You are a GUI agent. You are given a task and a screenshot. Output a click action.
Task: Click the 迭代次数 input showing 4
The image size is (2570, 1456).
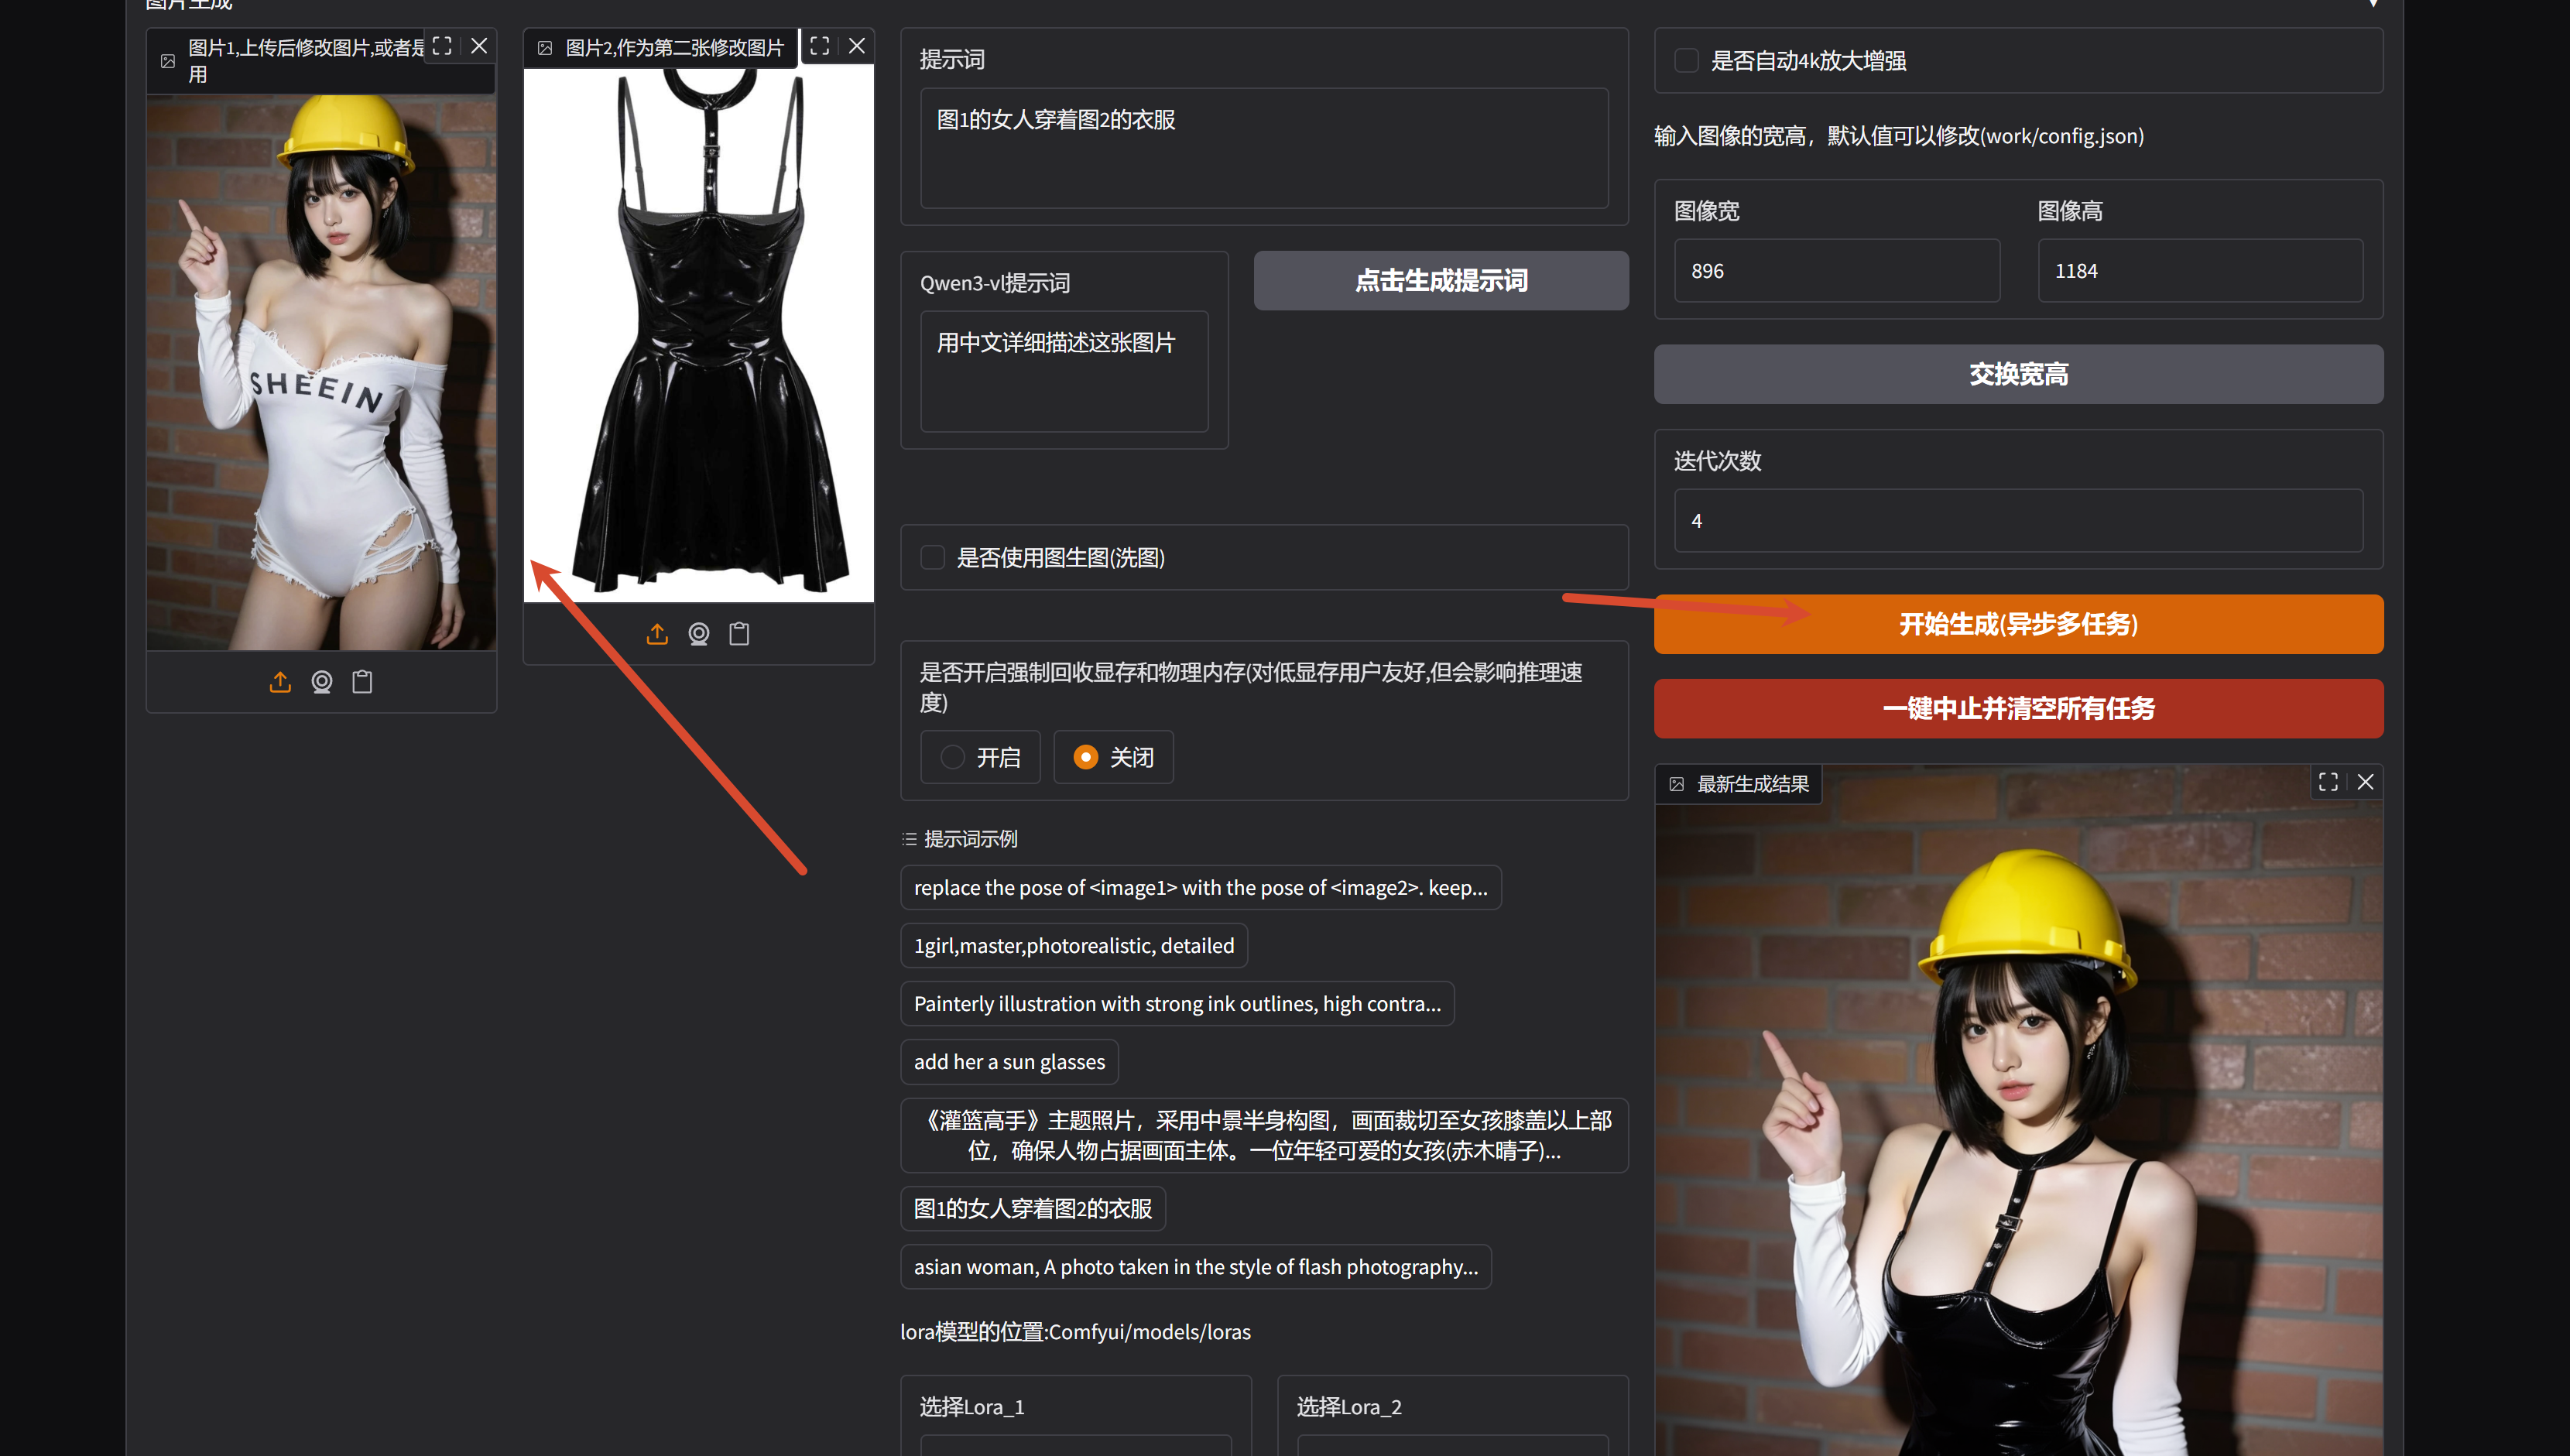[x=2018, y=521]
